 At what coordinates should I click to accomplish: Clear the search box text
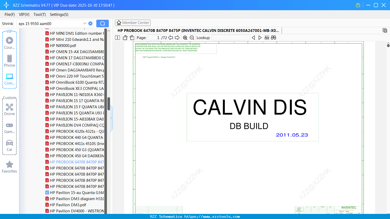90,23
